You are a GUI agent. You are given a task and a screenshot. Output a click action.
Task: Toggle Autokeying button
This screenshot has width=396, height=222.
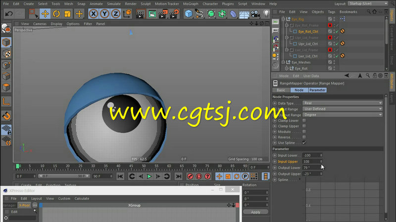(x=199, y=177)
